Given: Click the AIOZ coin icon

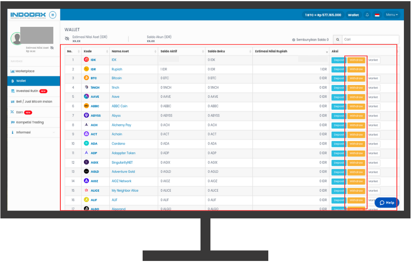Looking at the screenshot, I should 86,181.
